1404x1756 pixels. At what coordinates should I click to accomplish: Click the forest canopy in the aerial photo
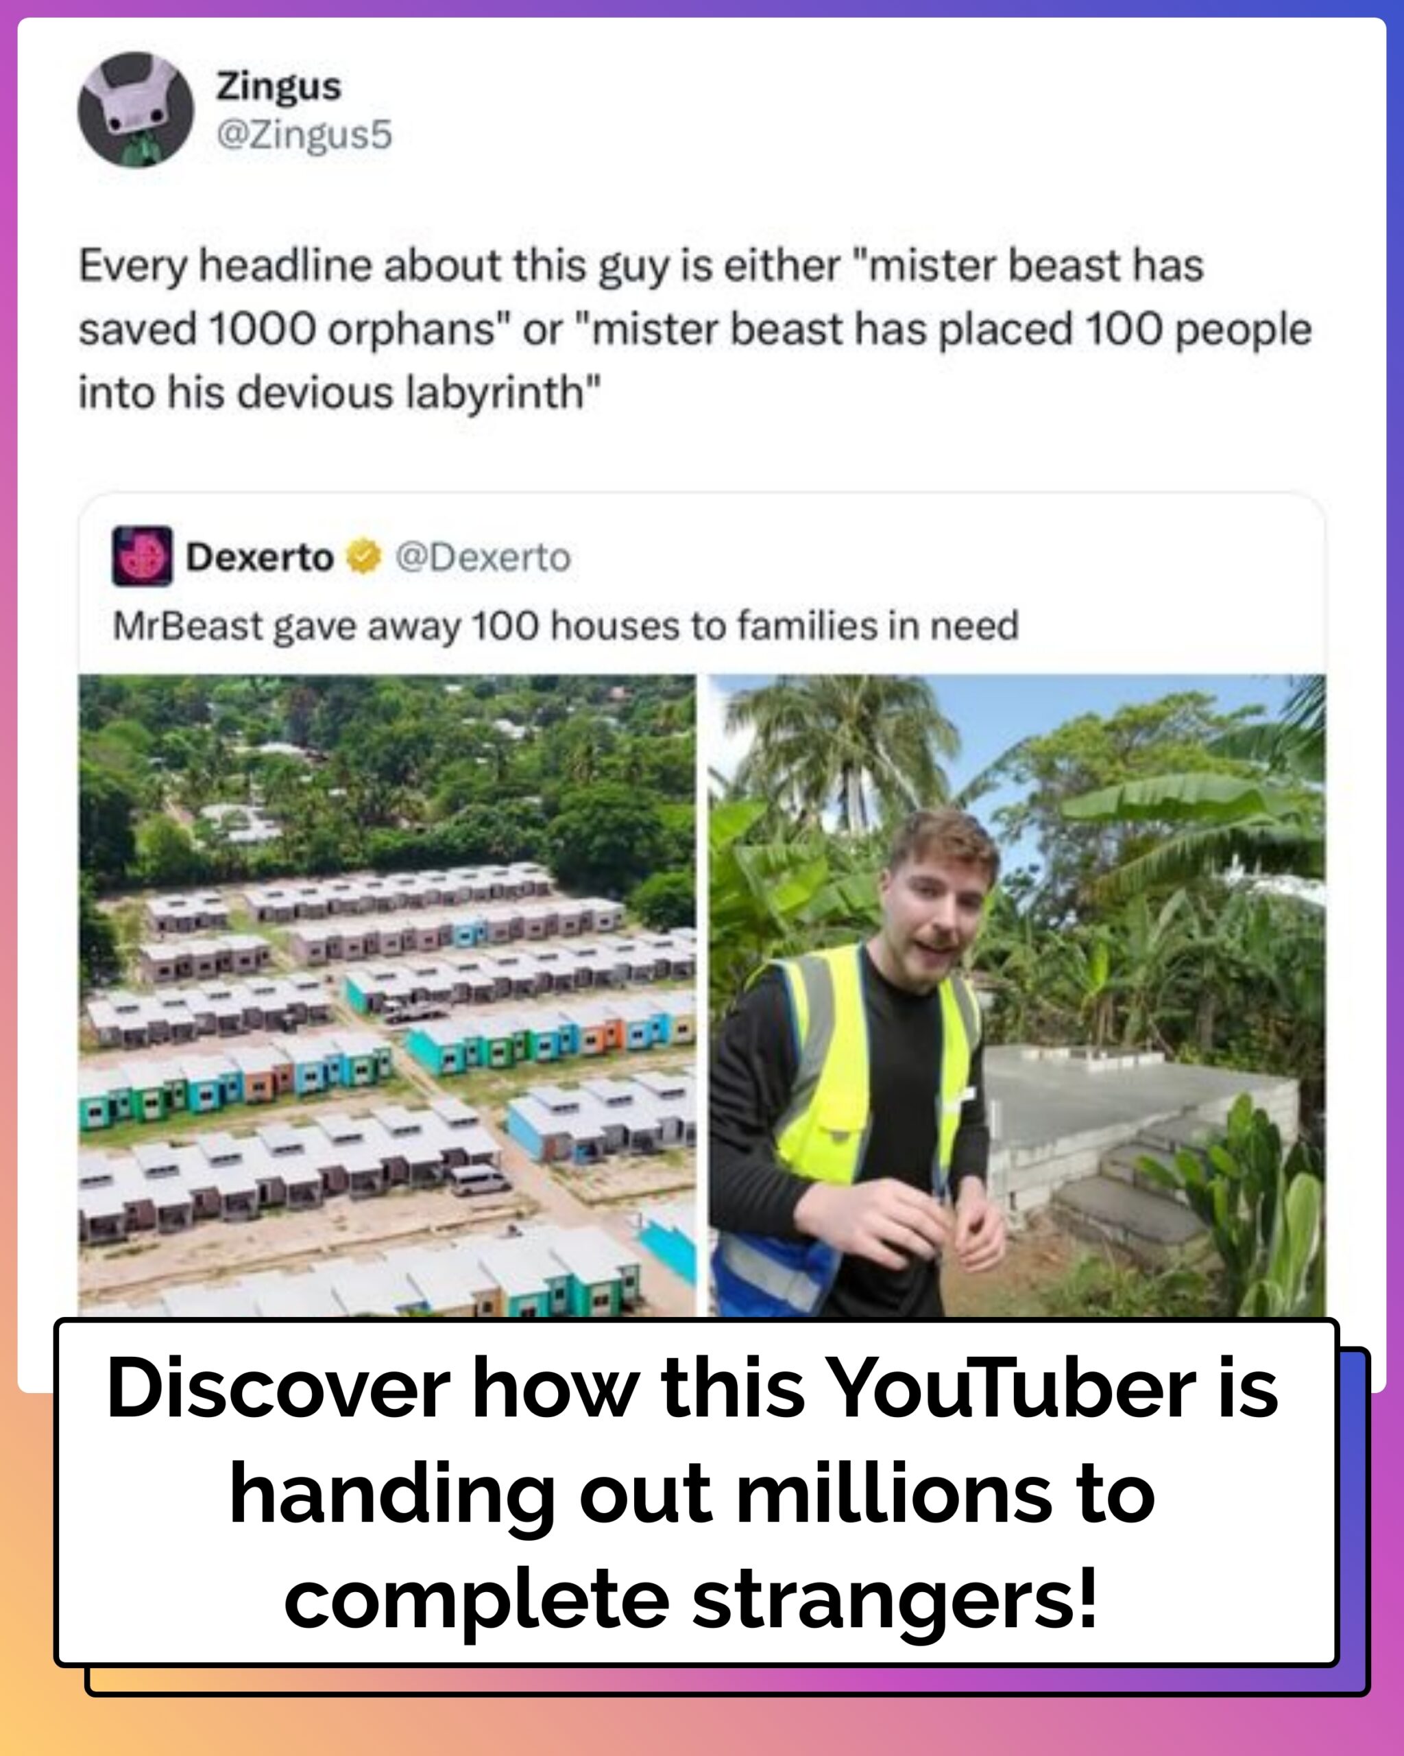click(387, 774)
